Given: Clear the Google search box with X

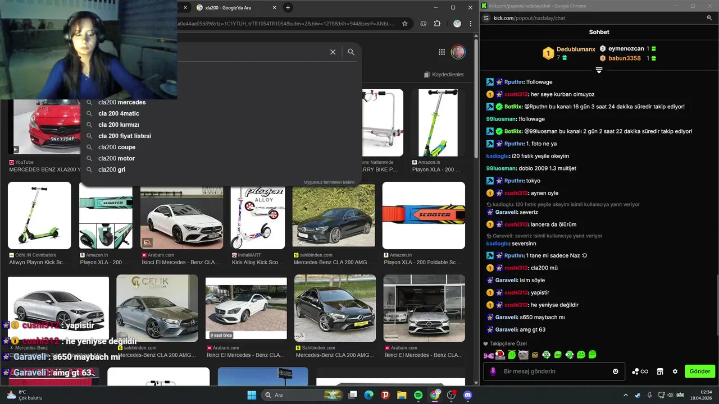Looking at the screenshot, I should coord(333,52).
